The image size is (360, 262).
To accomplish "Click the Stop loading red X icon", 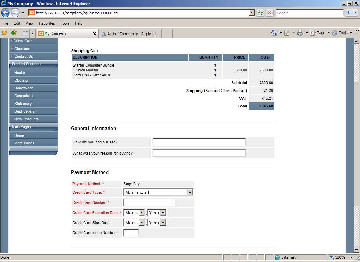I will click(x=270, y=13).
